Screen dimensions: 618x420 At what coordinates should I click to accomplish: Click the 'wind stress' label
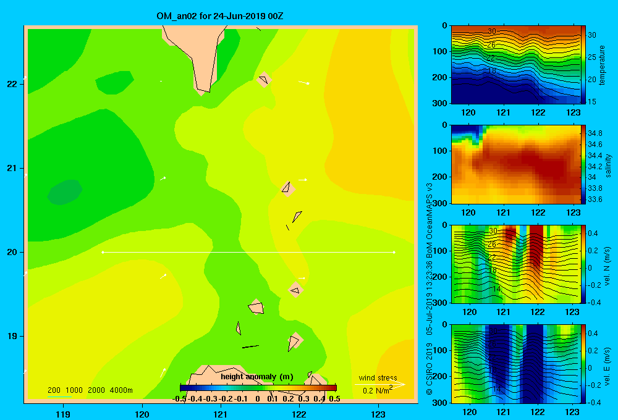(x=378, y=378)
